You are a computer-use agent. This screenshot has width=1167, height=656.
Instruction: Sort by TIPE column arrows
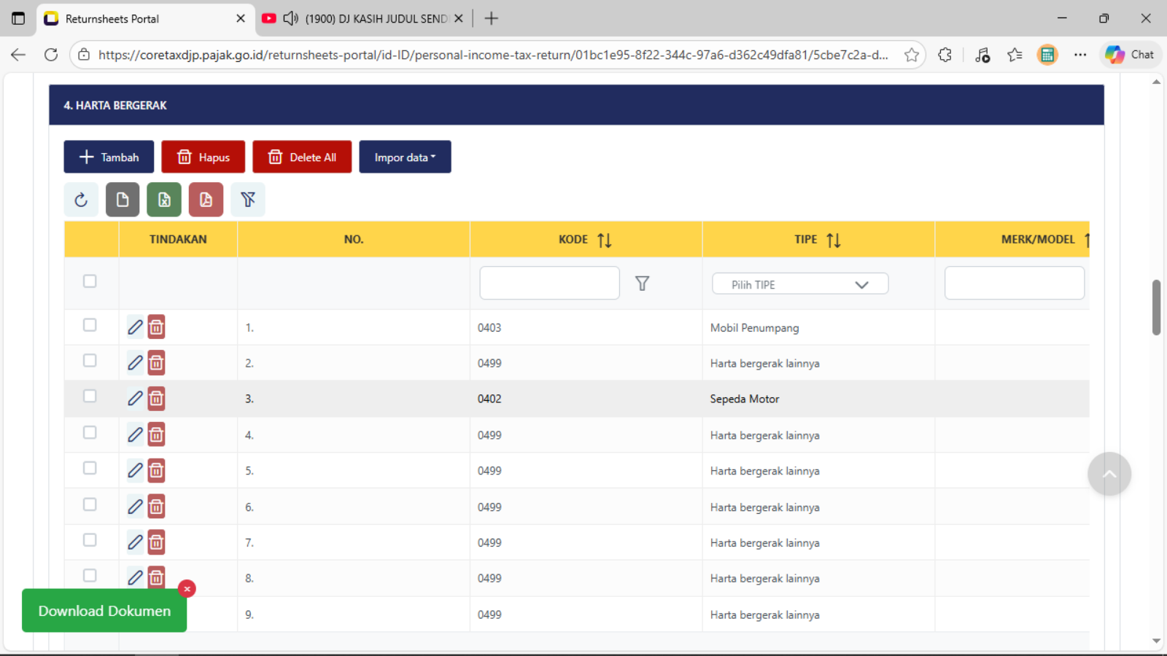pyautogui.click(x=833, y=240)
